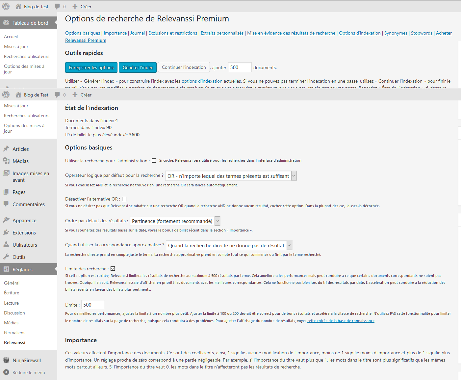Click the Tableau de bord dashboard icon
Viewport: 461px width, 380px height.
coord(6,23)
